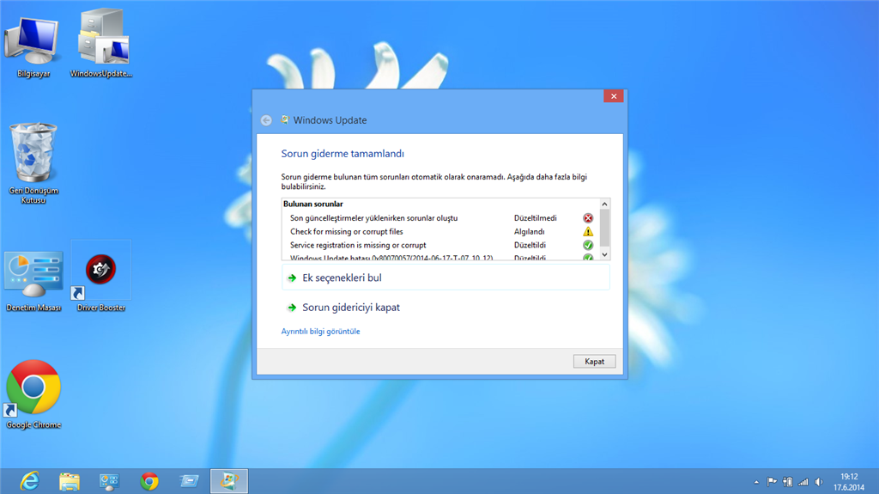Click the Bulunan sorunlar header
This screenshot has height=494, width=879.
click(x=312, y=204)
